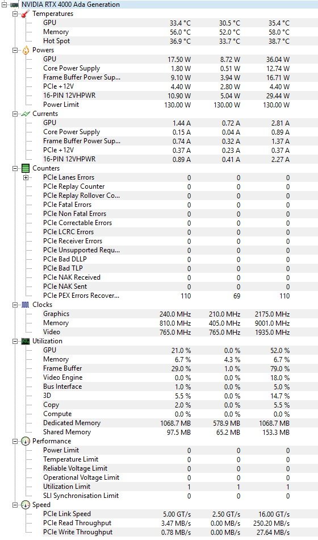The image size is (318, 540).
Task: Click the Speed gauge icon
Action: pos(26,505)
